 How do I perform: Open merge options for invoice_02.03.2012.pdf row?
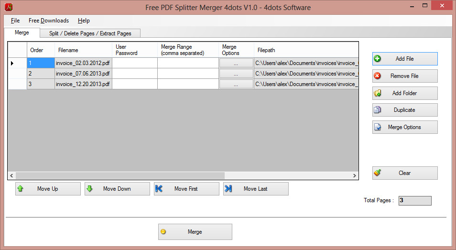[236, 63]
